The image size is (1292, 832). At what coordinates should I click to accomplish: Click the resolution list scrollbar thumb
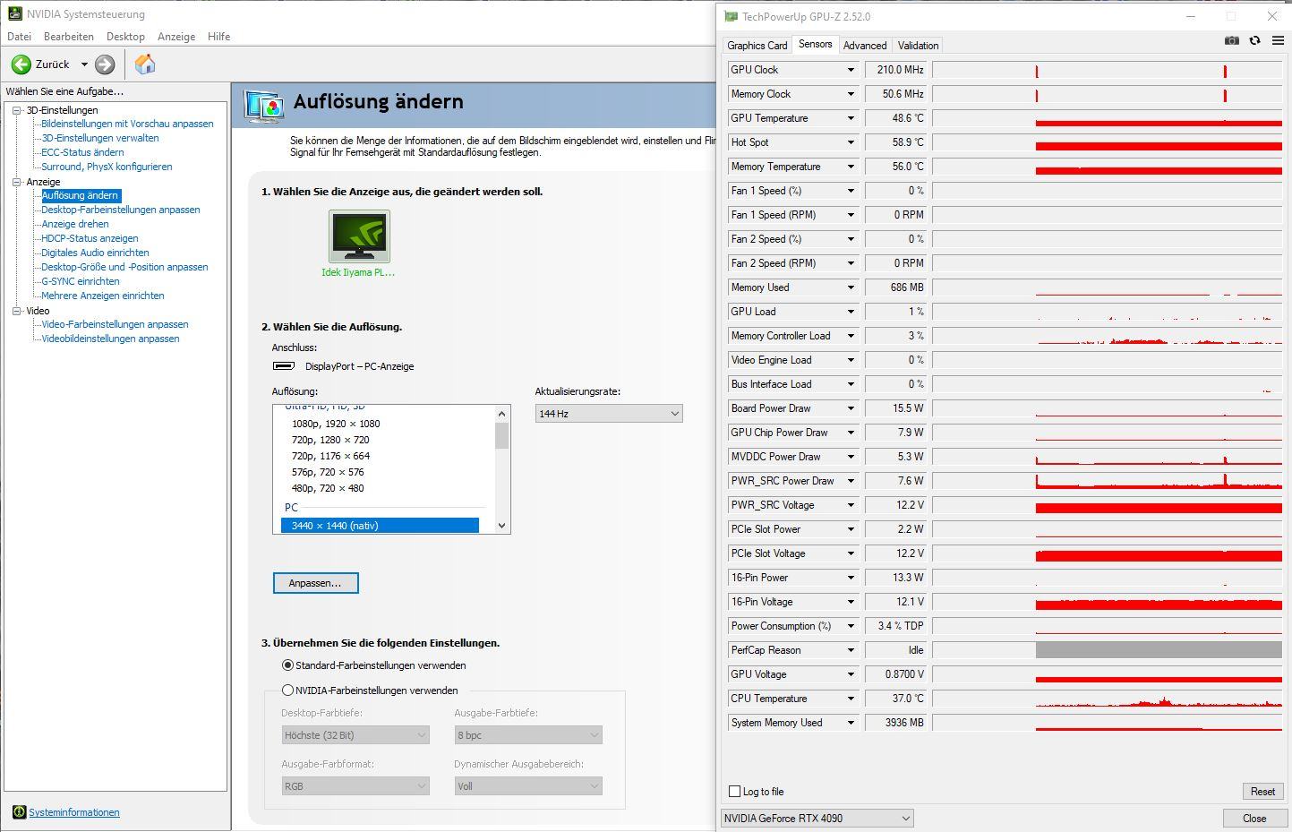click(x=501, y=435)
